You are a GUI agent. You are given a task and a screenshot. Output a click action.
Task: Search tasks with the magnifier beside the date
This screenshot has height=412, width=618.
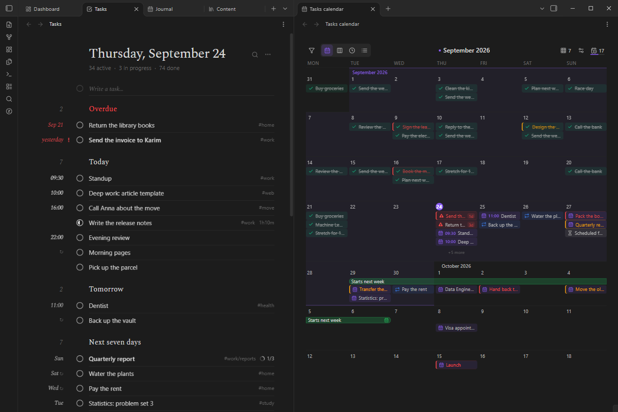point(254,55)
